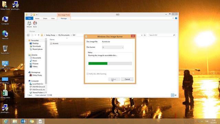Open Recent places under Favourites
The height and width of the screenshot is (124, 220).
pos(37,49)
